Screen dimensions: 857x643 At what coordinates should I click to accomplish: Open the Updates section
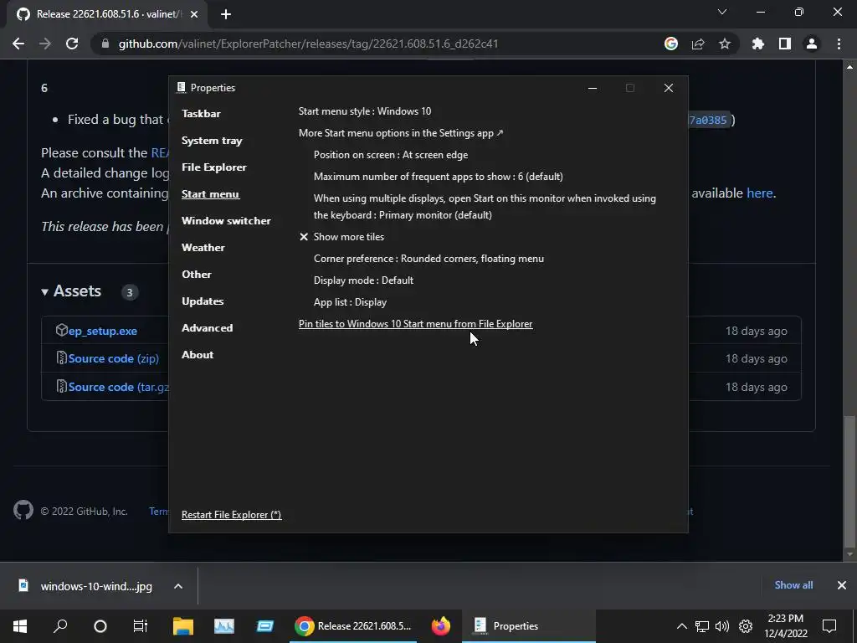click(x=203, y=301)
